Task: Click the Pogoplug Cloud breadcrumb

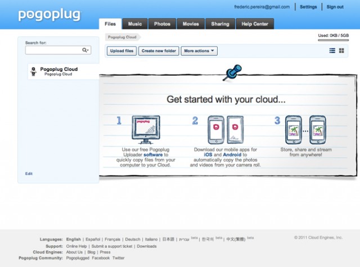Action: coord(123,37)
